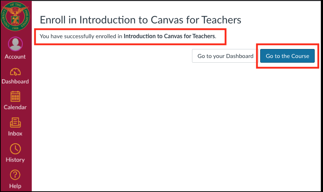
Task: Select the Dashboard text label in sidebar
Action: tap(15, 81)
